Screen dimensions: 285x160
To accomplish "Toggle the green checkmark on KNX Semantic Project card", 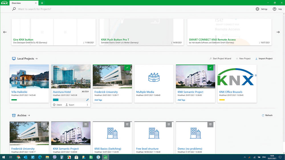I will coord(210,68).
